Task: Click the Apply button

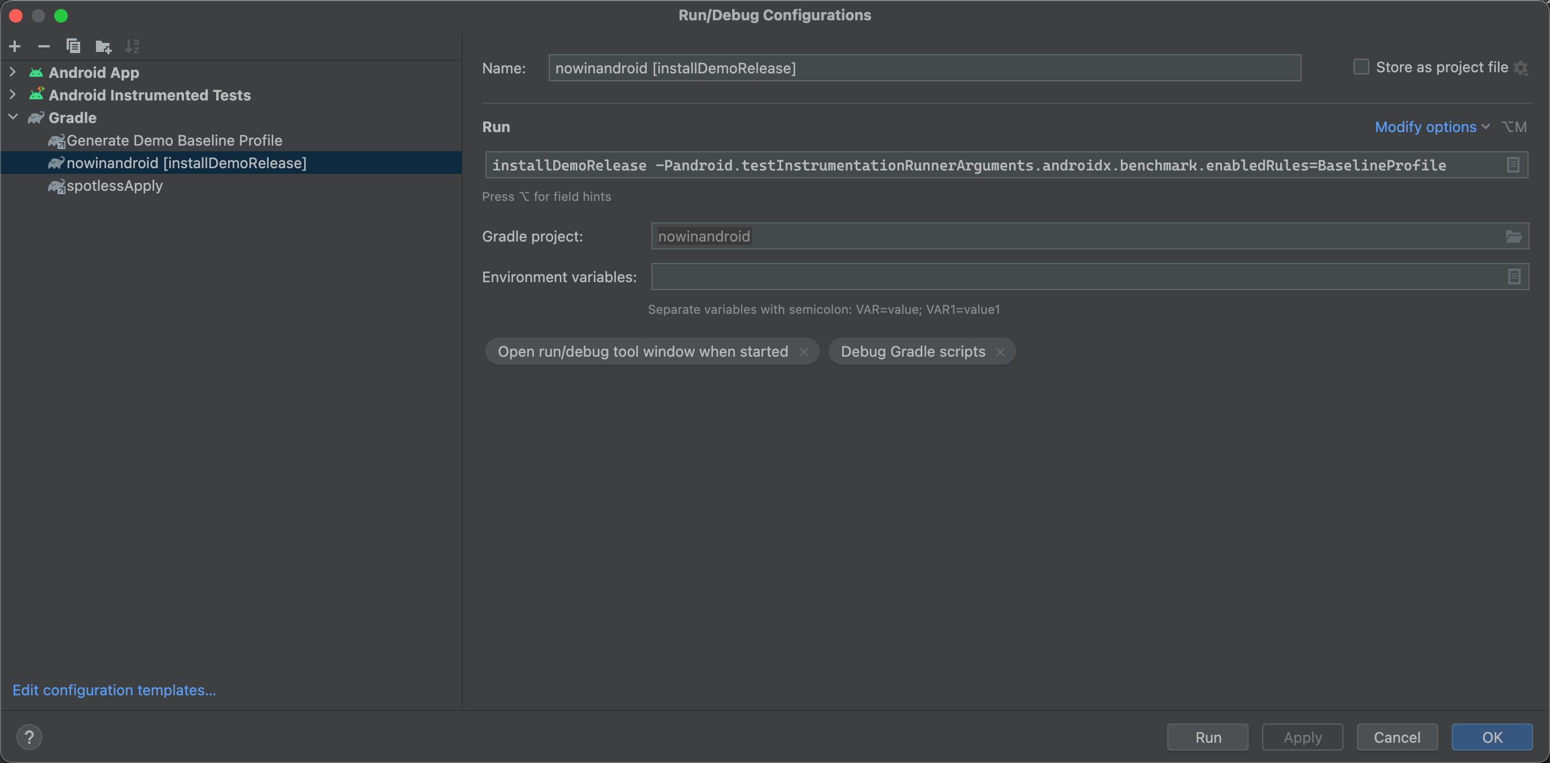Action: (x=1302, y=736)
